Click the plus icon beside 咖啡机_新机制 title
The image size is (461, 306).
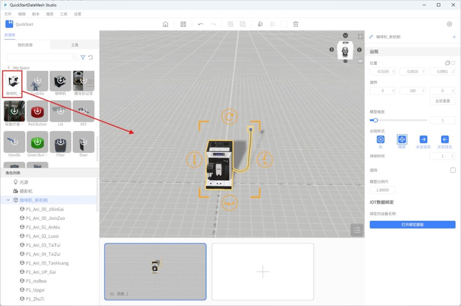(x=454, y=37)
